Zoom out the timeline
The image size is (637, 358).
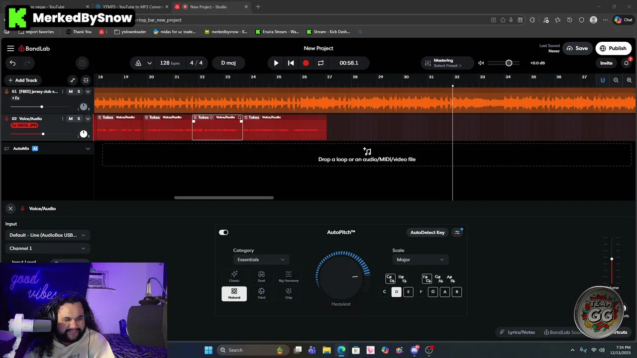616,80
